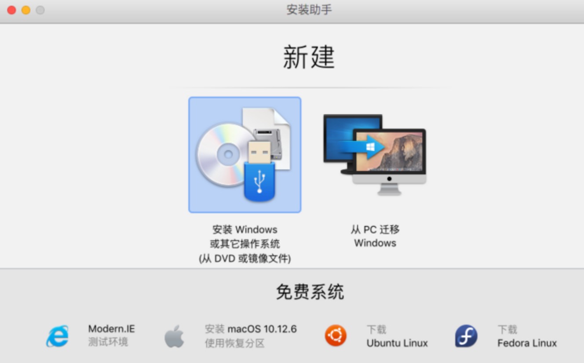Click the orange Ubuntu logo icon
Image resolution: width=584 pixels, height=363 pixels.
point(336,336)
